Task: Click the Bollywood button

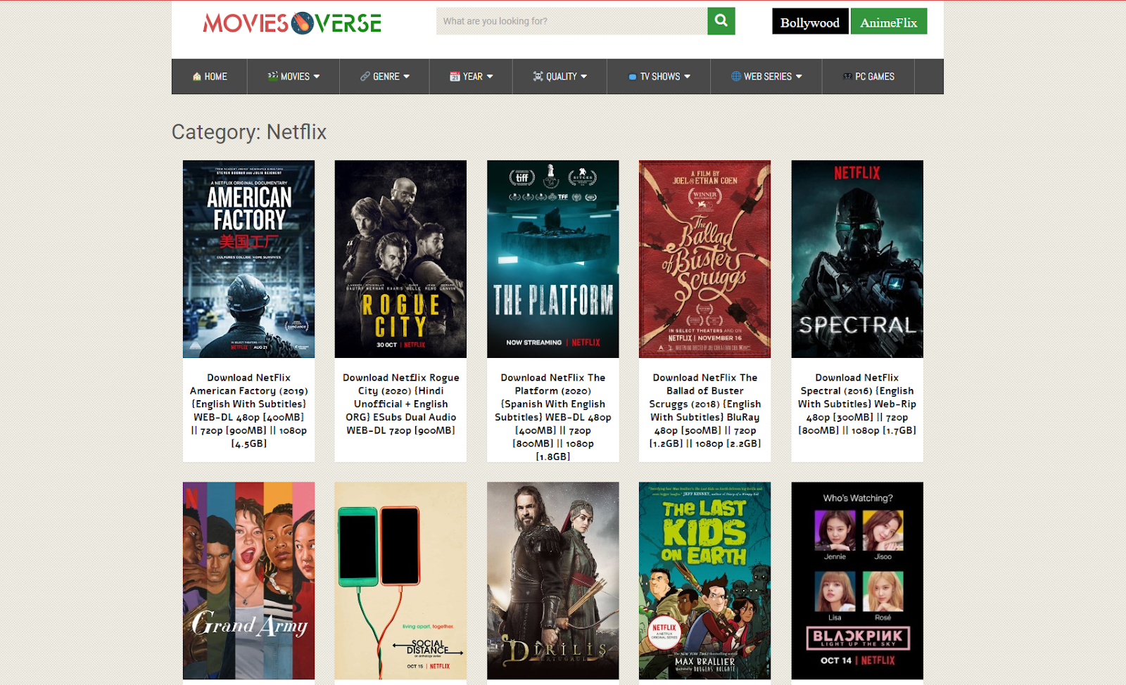Action: (809, 21)
